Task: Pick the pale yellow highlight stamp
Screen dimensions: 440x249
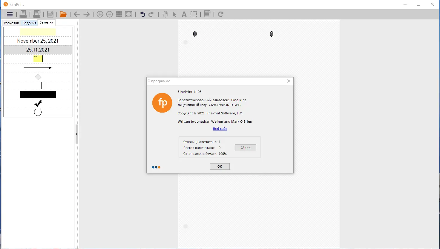Action: point(38,32)
